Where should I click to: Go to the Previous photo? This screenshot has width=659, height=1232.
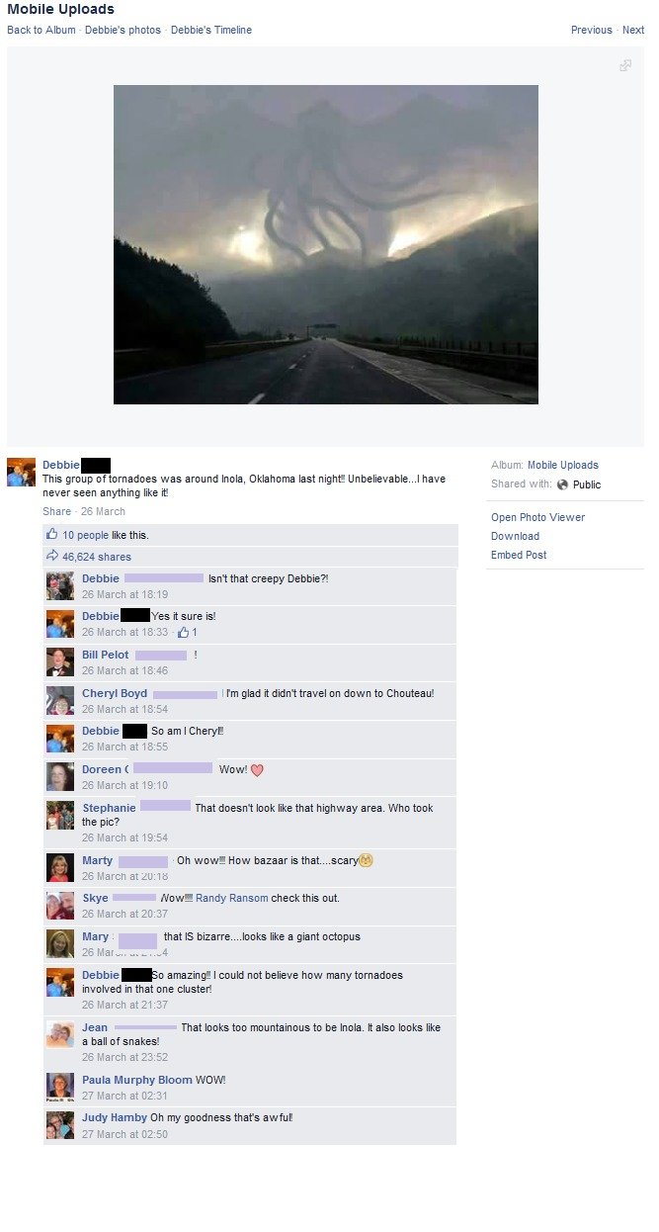(x=592, y=30)
